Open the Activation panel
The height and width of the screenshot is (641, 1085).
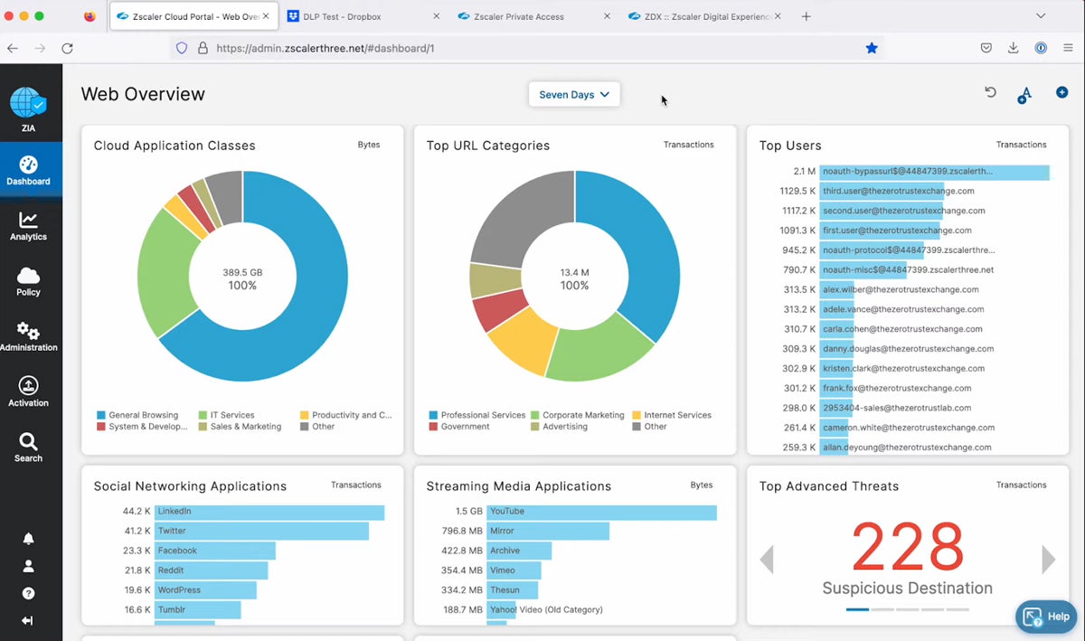[x=28, y=391]
